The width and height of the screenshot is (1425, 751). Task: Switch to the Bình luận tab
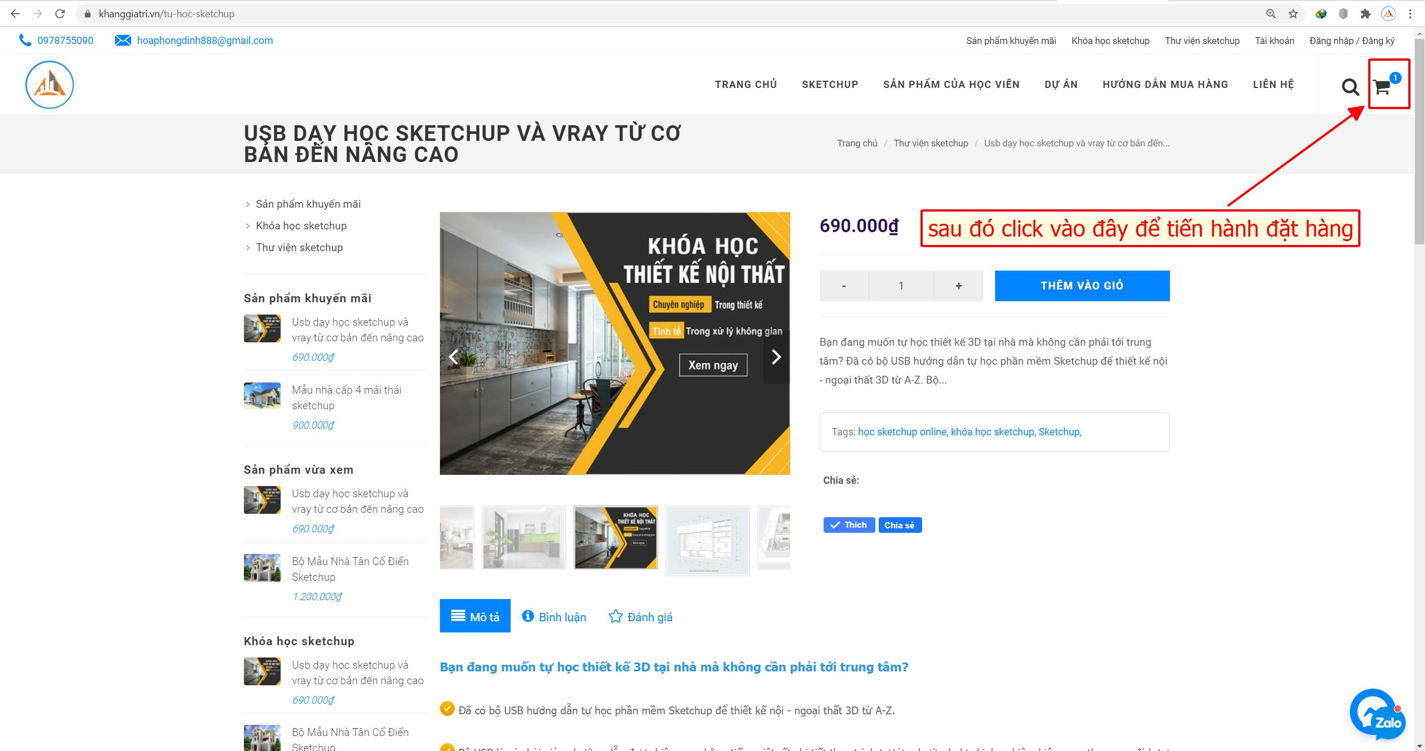[554, 617]
